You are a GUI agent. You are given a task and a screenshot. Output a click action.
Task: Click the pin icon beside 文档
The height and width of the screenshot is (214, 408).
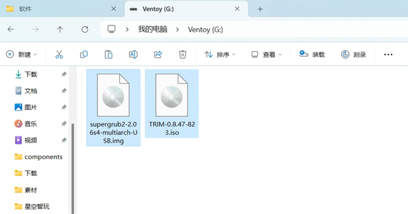pyautogui.click(x=64, y=91)
